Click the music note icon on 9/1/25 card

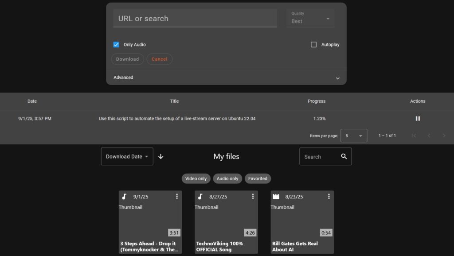[x=124, y=197]
